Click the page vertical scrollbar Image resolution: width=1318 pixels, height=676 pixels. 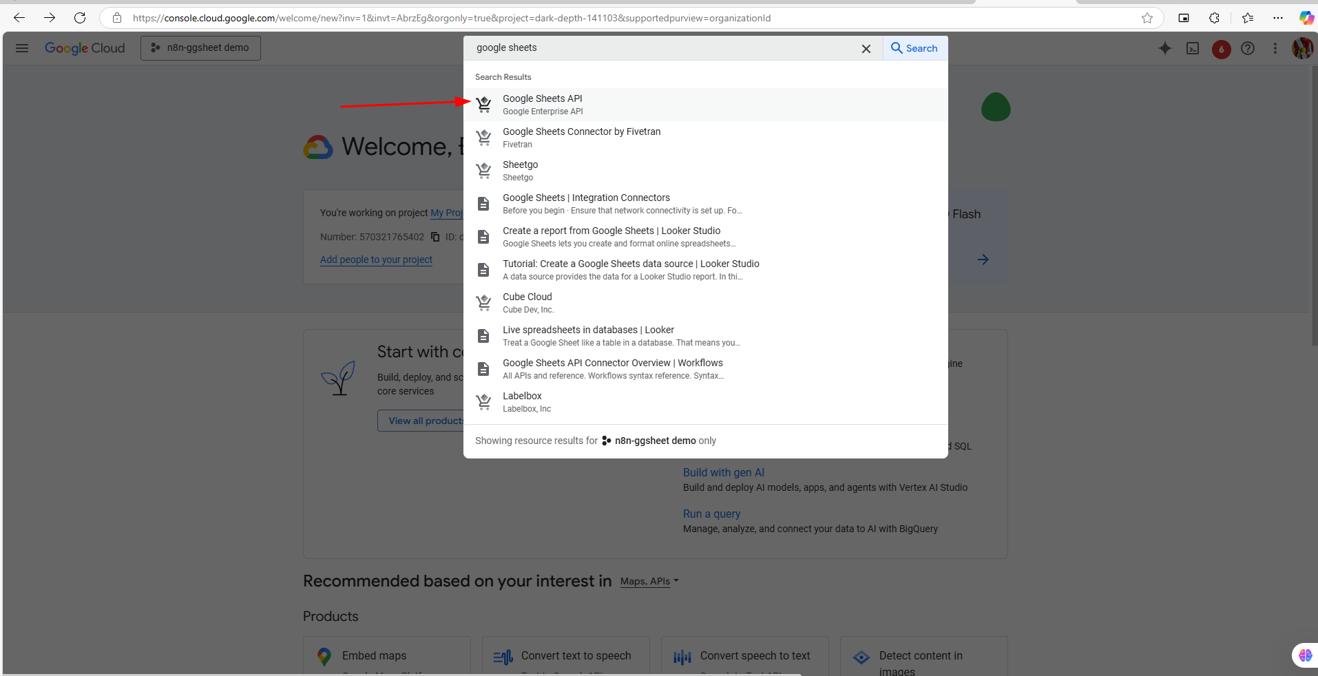point(1314,207)
